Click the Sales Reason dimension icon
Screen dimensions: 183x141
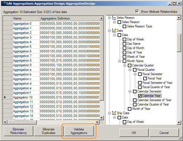(114, 18)
